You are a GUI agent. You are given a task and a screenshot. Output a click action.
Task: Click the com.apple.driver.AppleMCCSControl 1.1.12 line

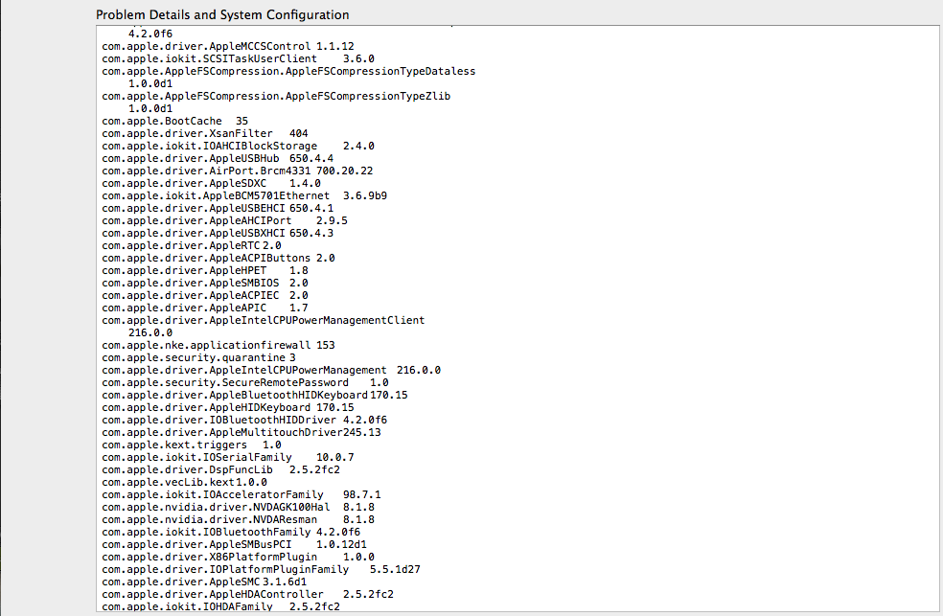coord(228,46)
